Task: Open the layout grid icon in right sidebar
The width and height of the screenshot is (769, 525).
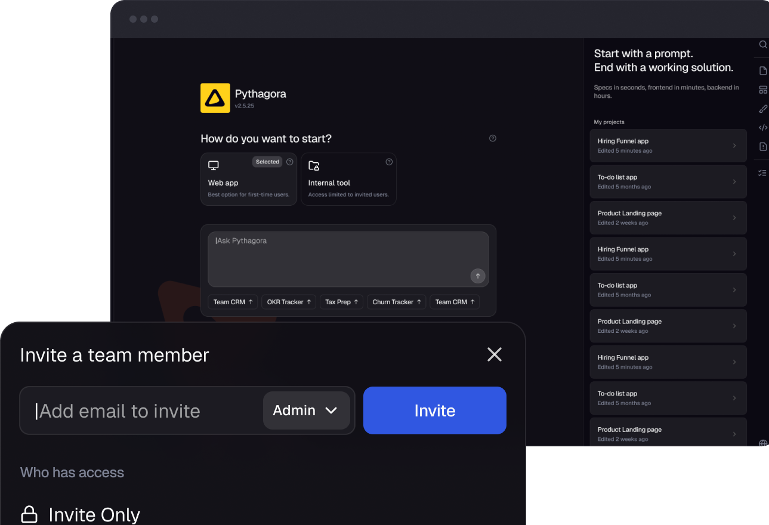Action: pyautogui.click(x=762, y=90)
